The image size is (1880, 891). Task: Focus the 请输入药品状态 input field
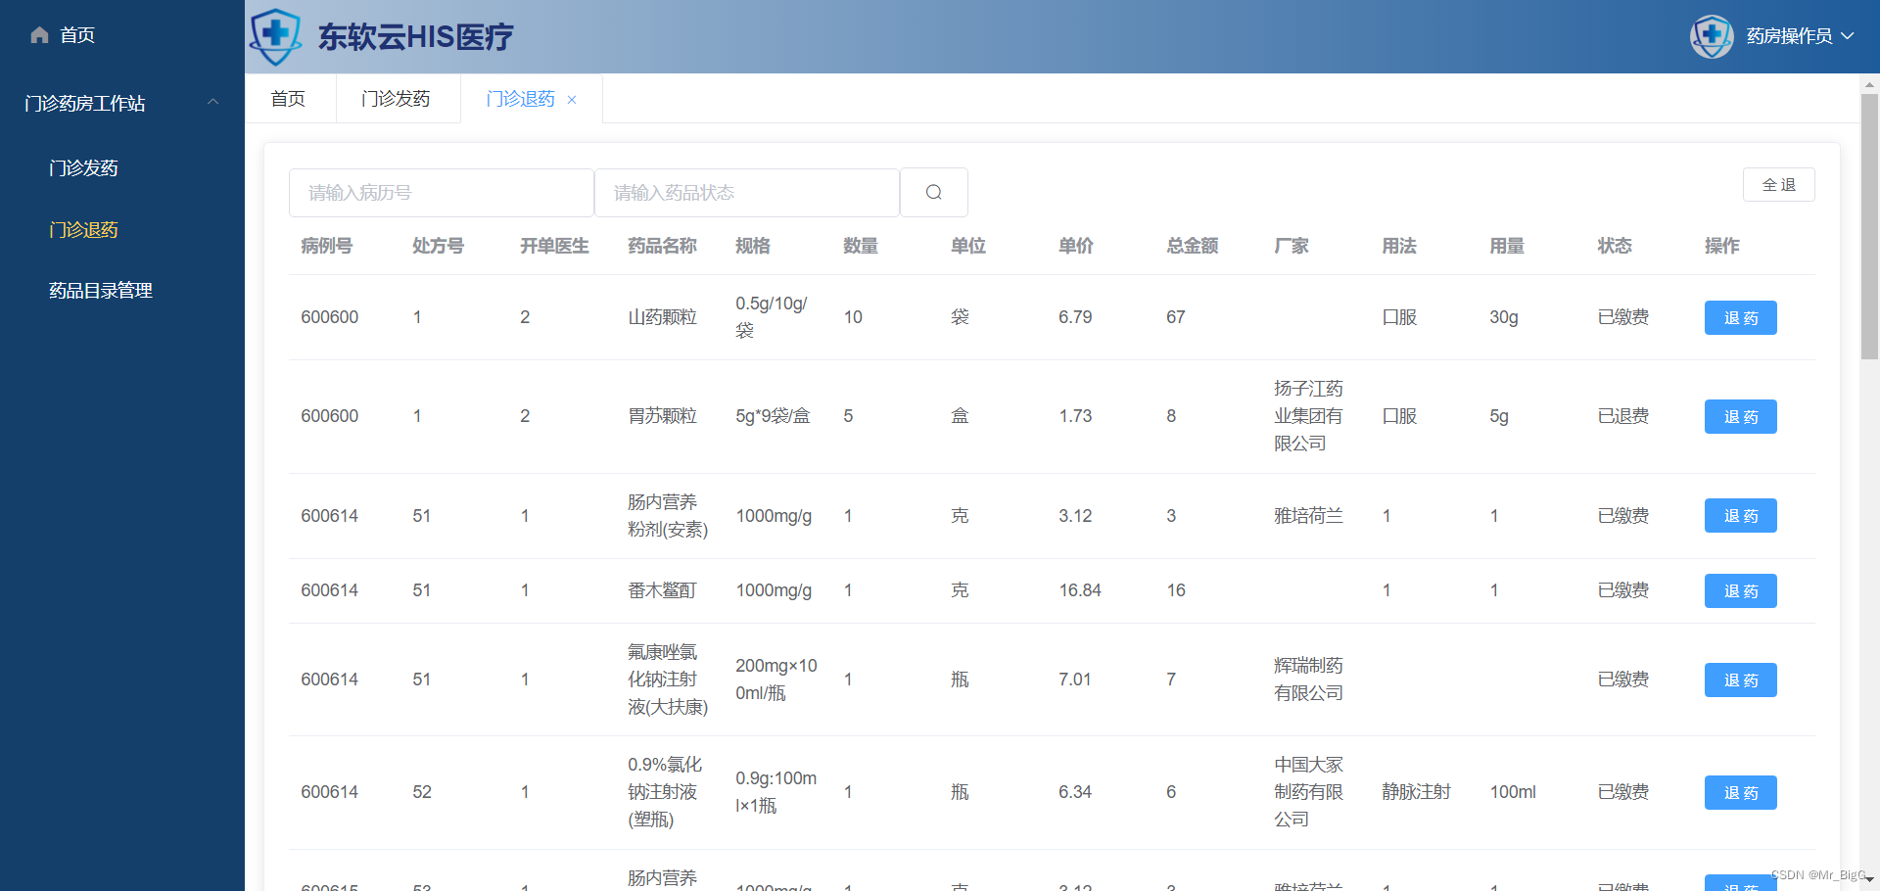click(x=746, y=193)
